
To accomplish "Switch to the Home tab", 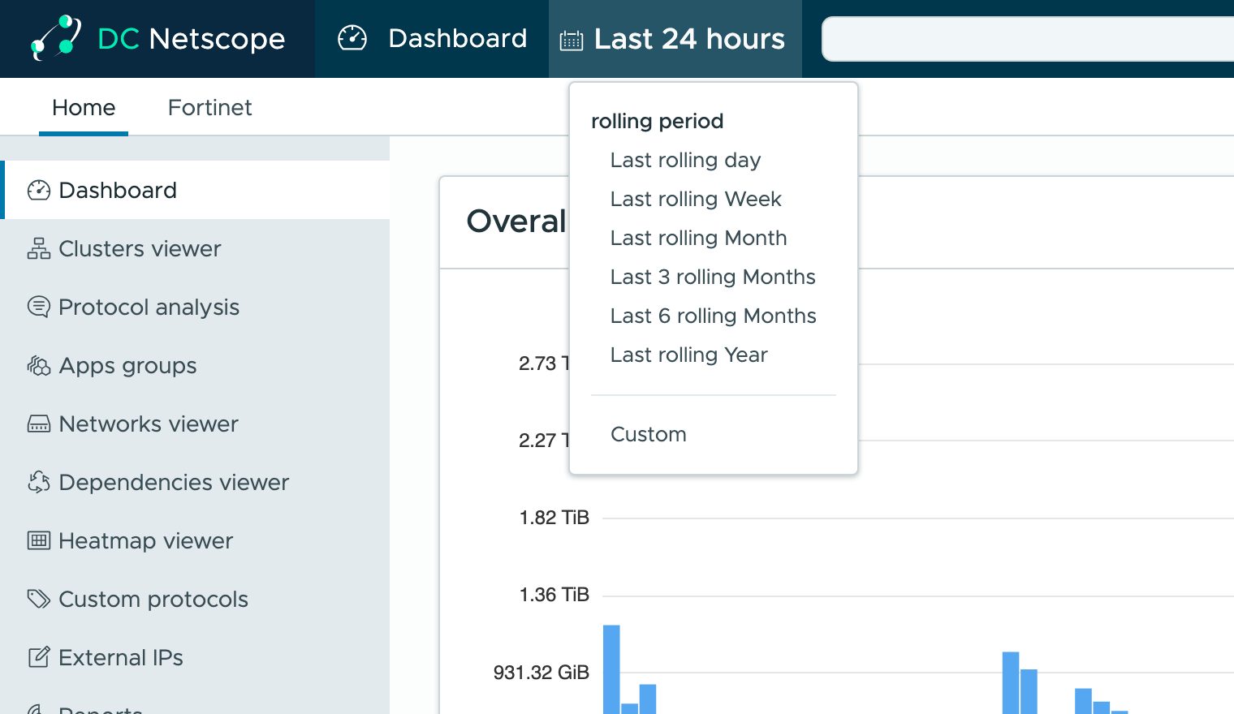I will [x=84, y=107].
